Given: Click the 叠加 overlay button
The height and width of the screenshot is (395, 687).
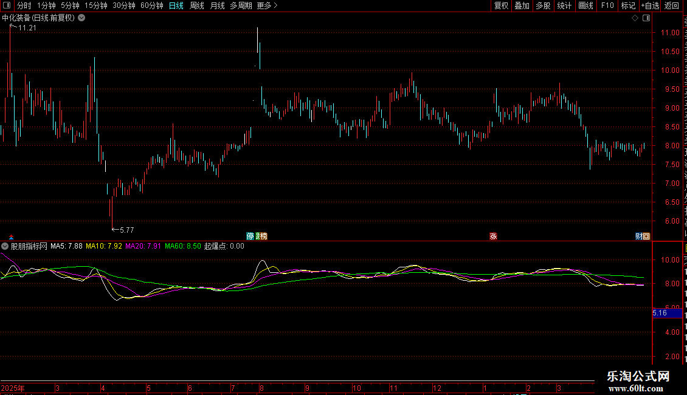Looking at the screenshot, I should coord(522,5).
